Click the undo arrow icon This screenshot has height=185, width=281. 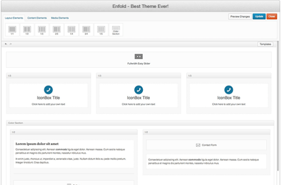[6, 44]
